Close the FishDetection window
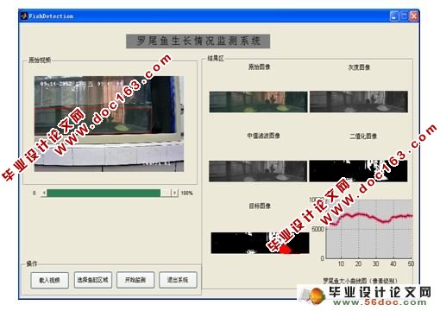The width and height of the screenshot is (440, 311). point(414,16)
